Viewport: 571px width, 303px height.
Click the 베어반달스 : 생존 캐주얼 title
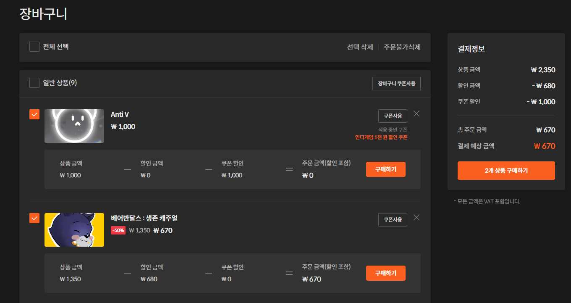(x=144, y=218)
